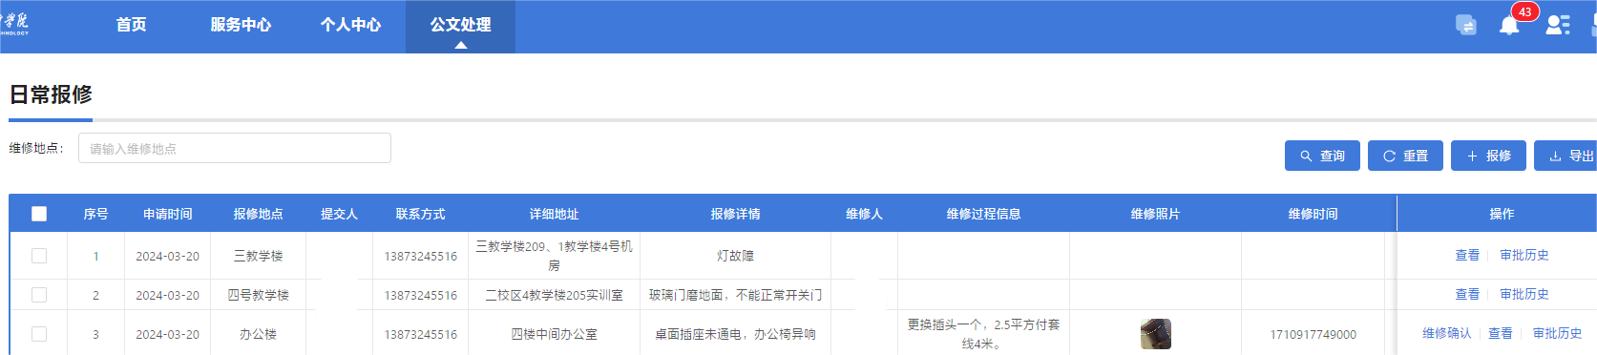Open the message transfer icon in header

pyautogui.click(x=1466, y=25)
